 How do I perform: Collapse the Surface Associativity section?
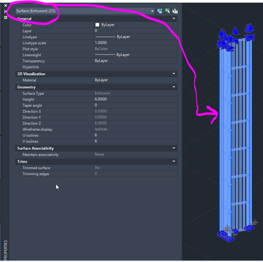tap(174, 148)
